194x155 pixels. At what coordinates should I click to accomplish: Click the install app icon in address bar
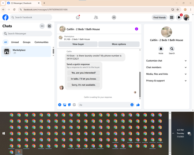173,10
